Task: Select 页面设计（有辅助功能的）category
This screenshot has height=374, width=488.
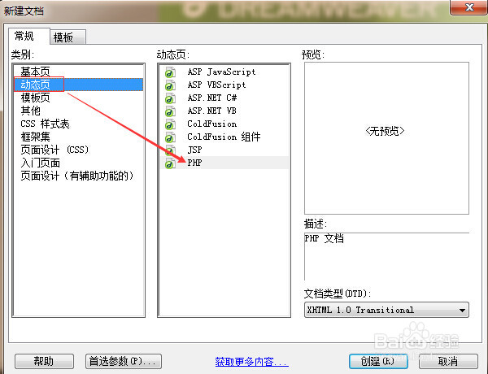Action: coord(79,176)
